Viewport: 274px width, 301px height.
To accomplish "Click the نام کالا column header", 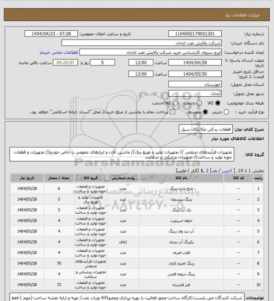I will (181, 178).
